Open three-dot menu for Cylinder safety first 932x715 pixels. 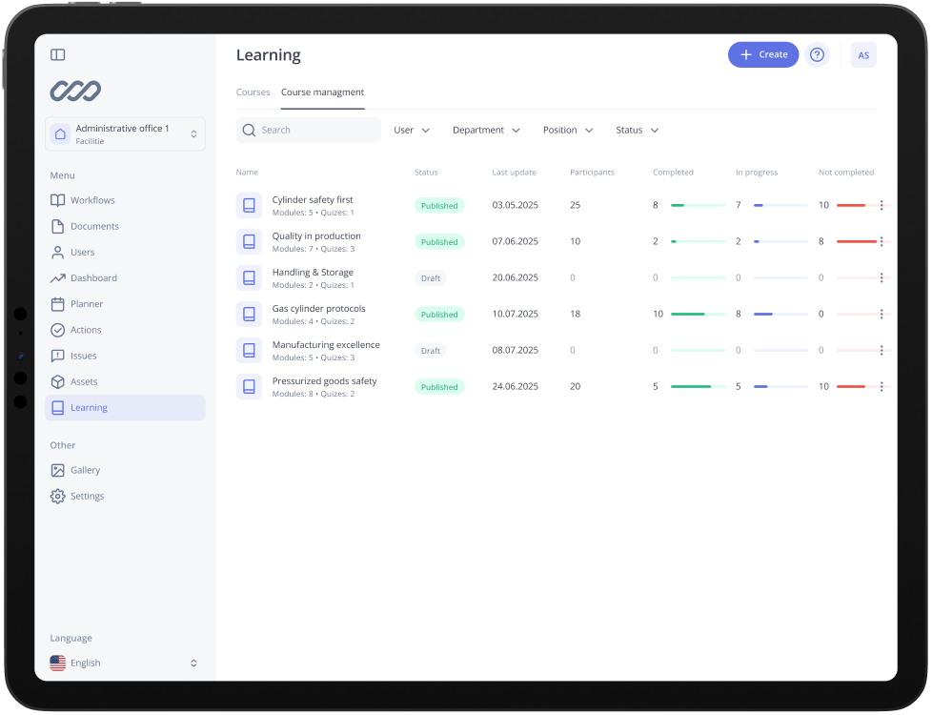[x=881, y=205]
